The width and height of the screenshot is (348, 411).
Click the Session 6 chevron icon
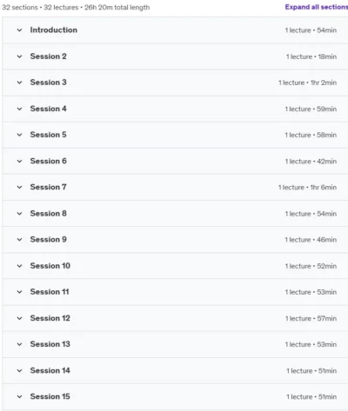click(x=19, y=161)
